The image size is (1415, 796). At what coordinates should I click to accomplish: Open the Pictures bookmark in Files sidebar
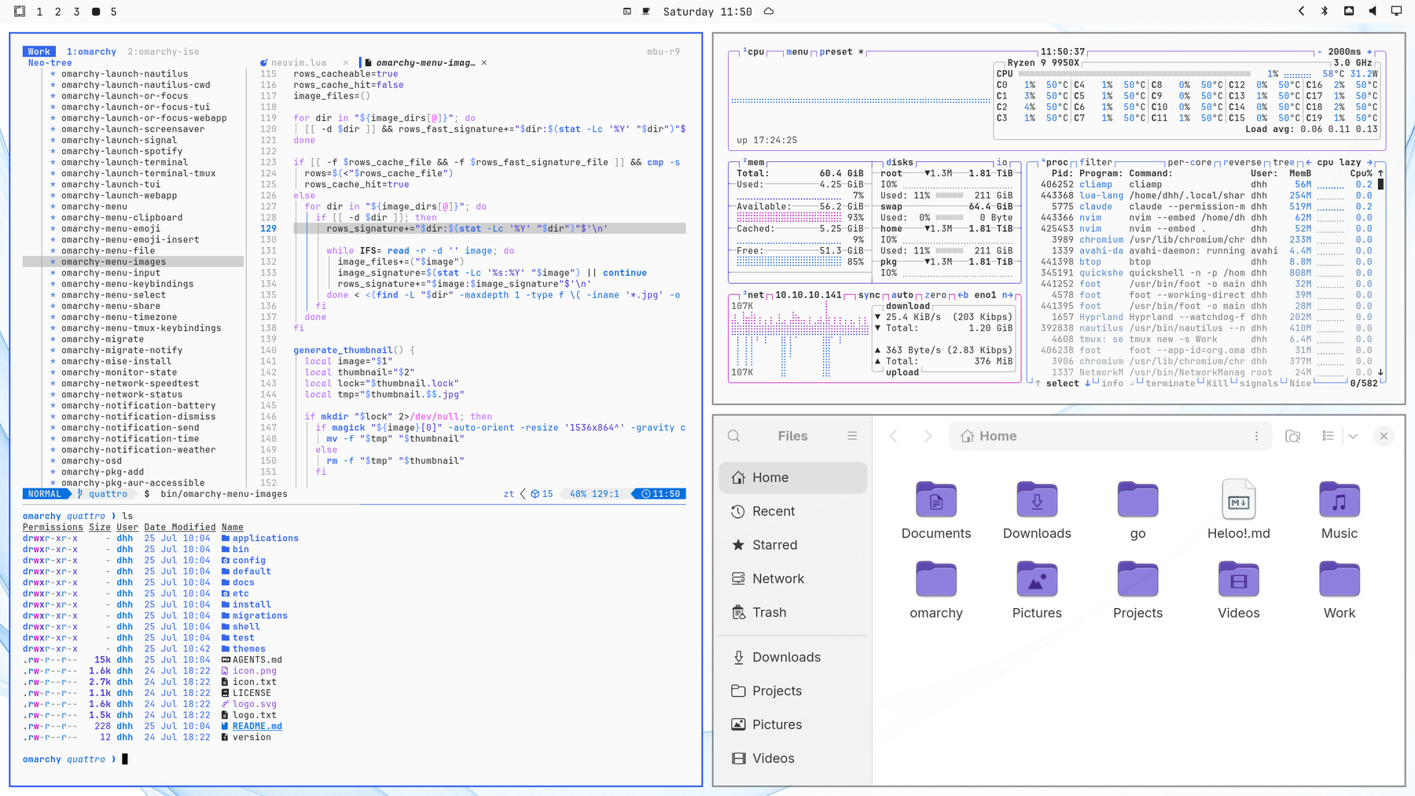(x=792, y=725)
